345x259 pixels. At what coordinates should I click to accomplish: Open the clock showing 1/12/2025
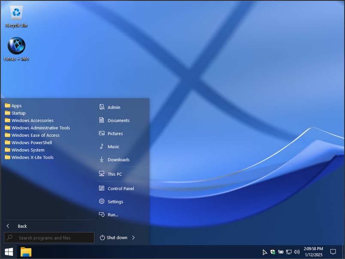(x=313, y=252)
